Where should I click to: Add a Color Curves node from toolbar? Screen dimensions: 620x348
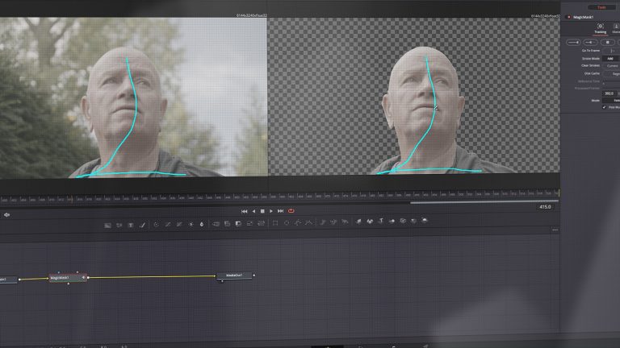168,225
